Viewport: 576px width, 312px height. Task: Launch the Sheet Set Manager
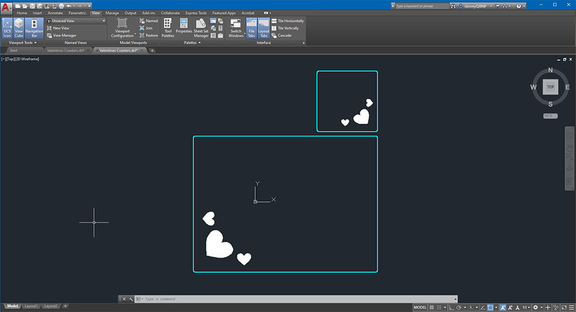tap(201, 28)
